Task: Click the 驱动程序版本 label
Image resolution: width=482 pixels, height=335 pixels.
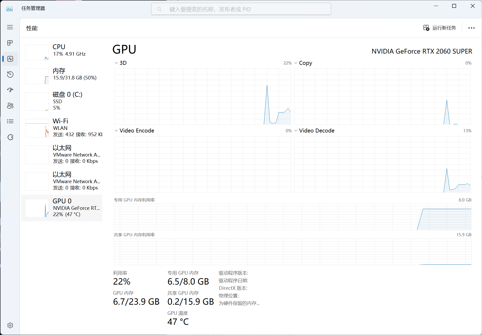Action: 233,273
